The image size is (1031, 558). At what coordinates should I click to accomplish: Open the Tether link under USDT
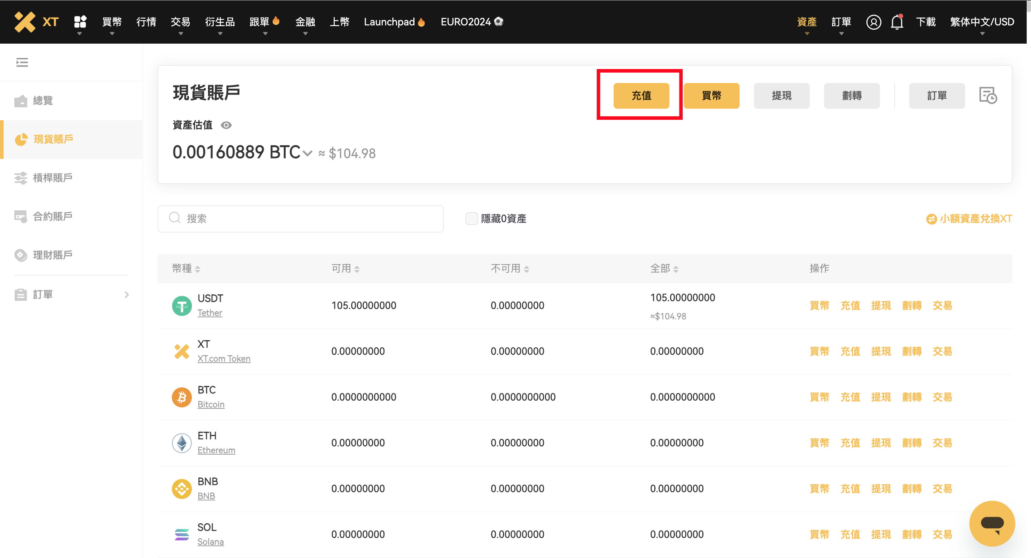click(210, 313)
